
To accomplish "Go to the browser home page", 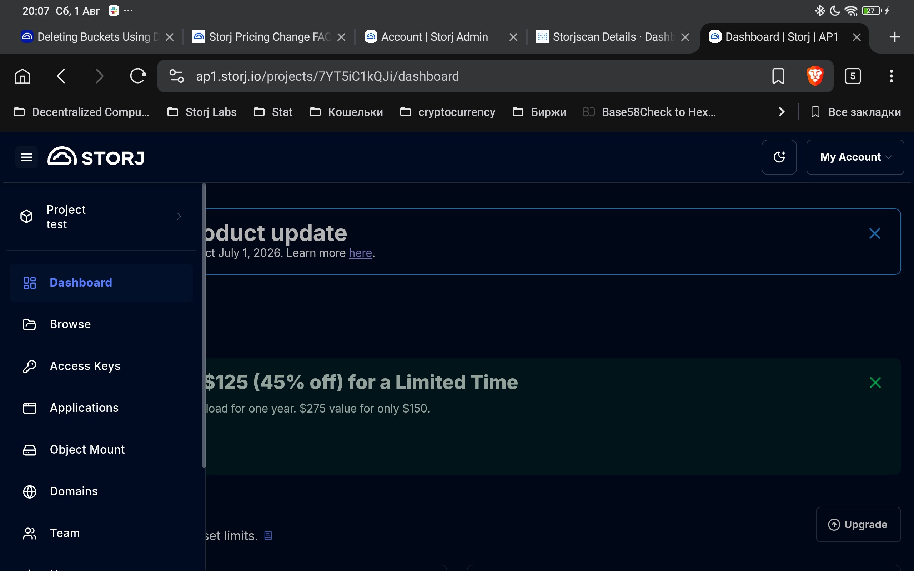I will point(22,76).
